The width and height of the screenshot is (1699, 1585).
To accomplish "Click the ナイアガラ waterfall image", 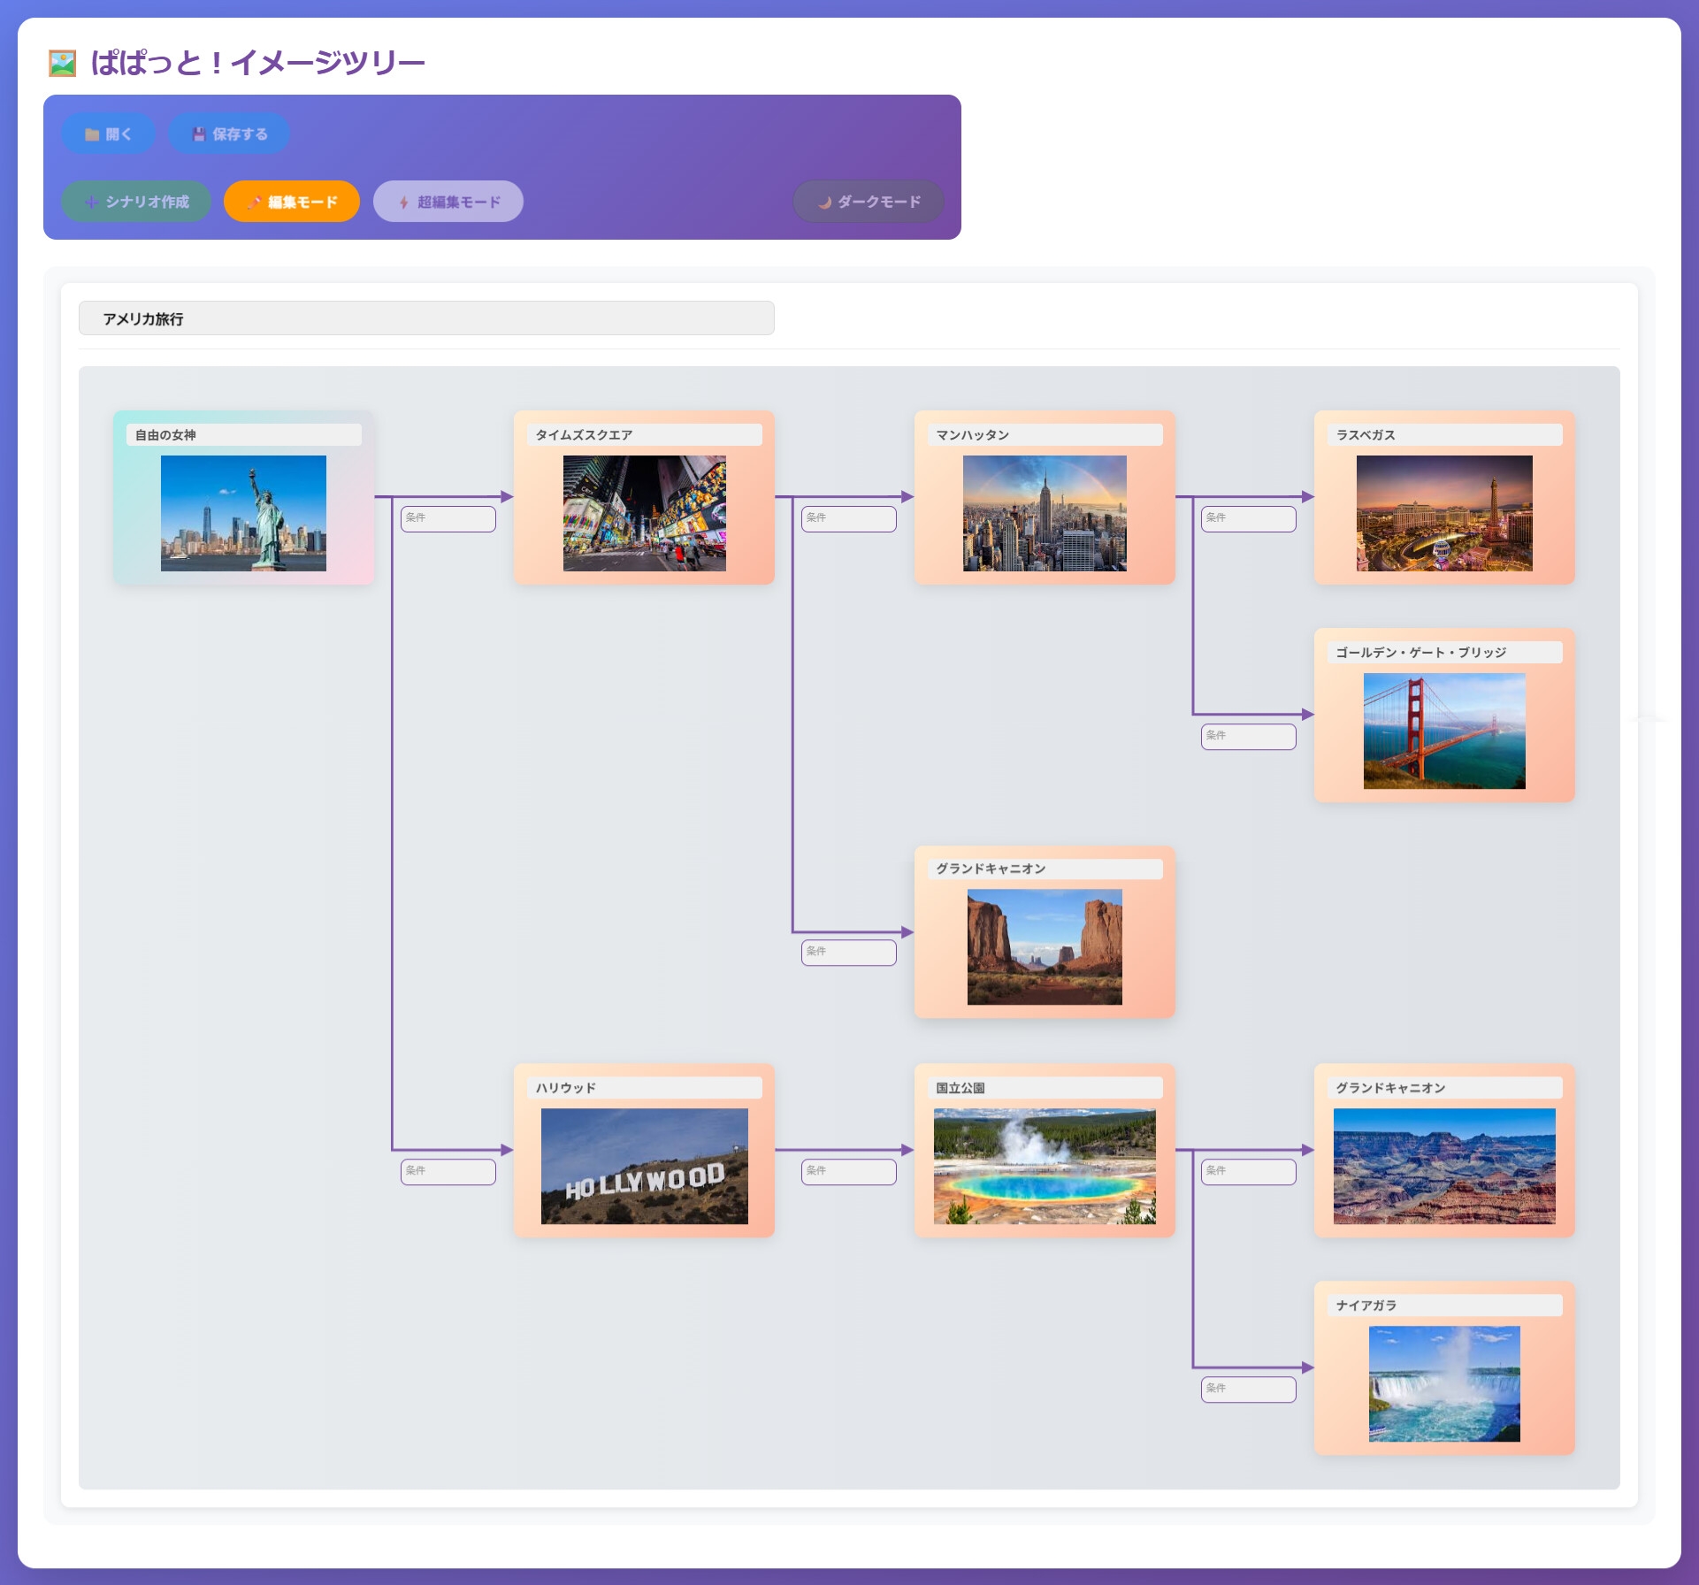I will point(1443,1383).
